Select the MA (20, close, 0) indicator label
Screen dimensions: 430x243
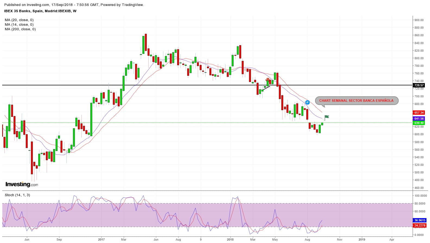[19, 20]
